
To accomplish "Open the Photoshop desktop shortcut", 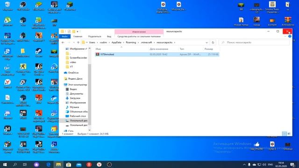I will [54, 147].
